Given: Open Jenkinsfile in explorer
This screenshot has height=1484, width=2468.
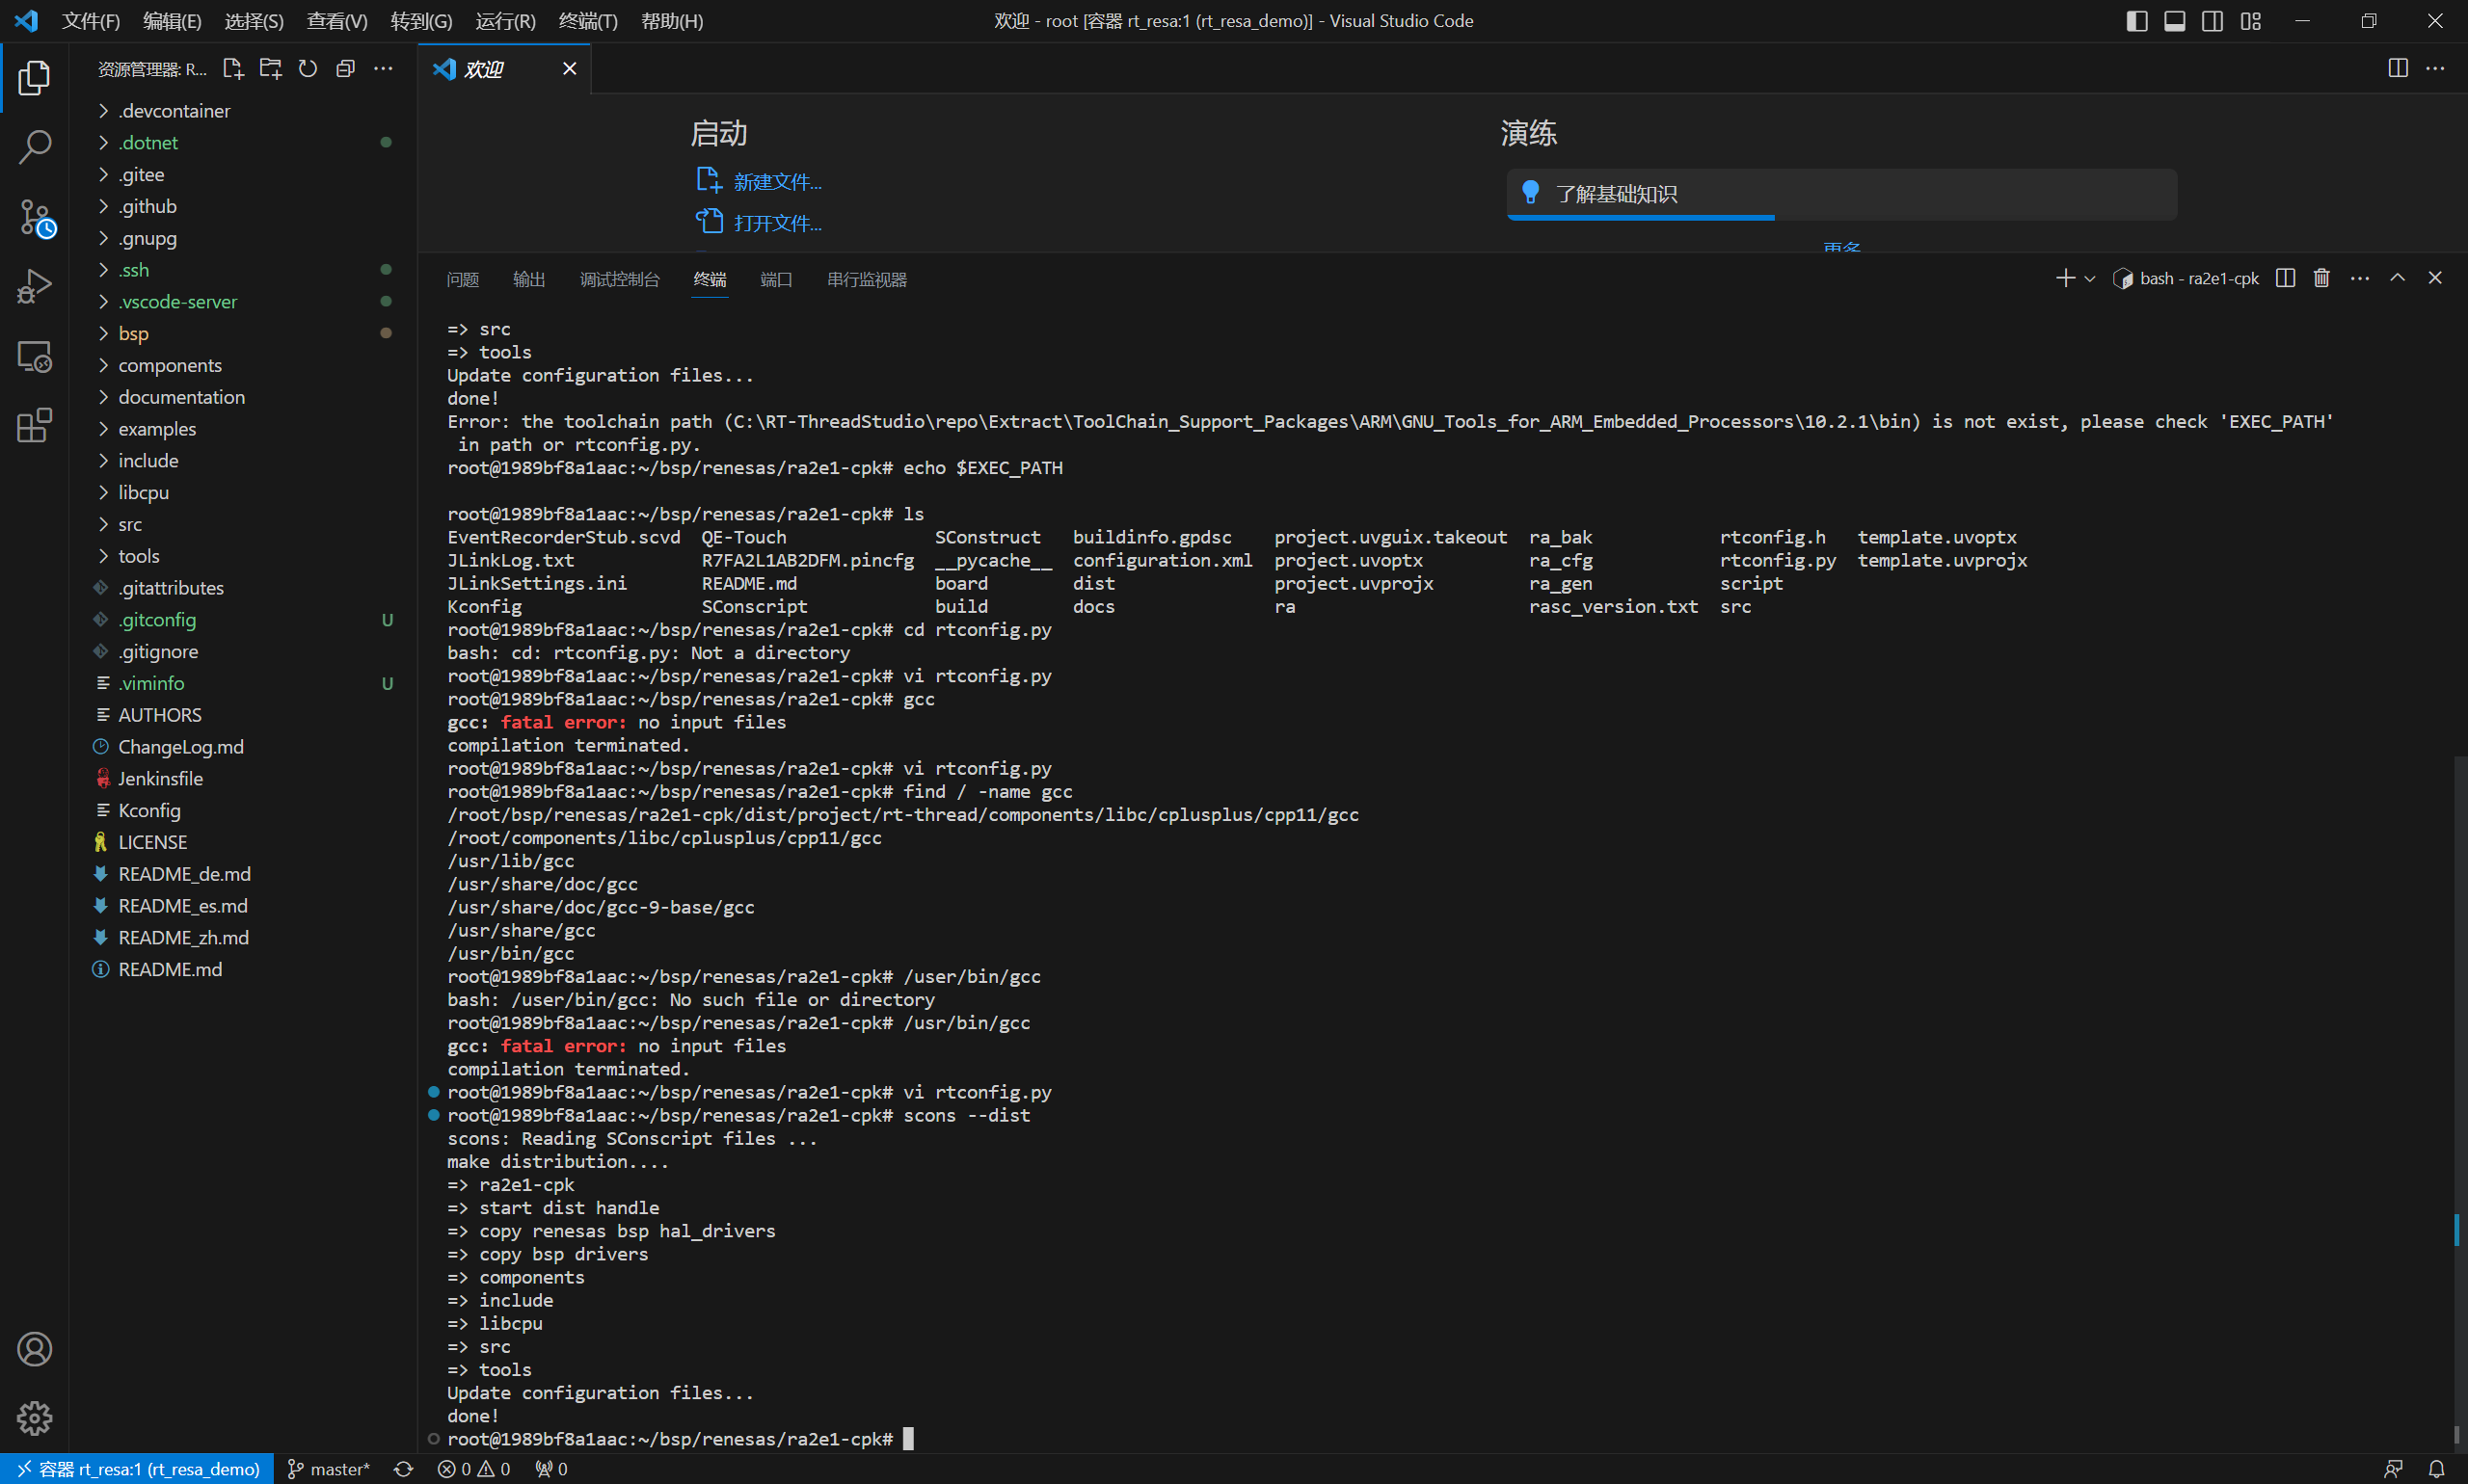Looking at the screenshot, I should tap(243, 778).
